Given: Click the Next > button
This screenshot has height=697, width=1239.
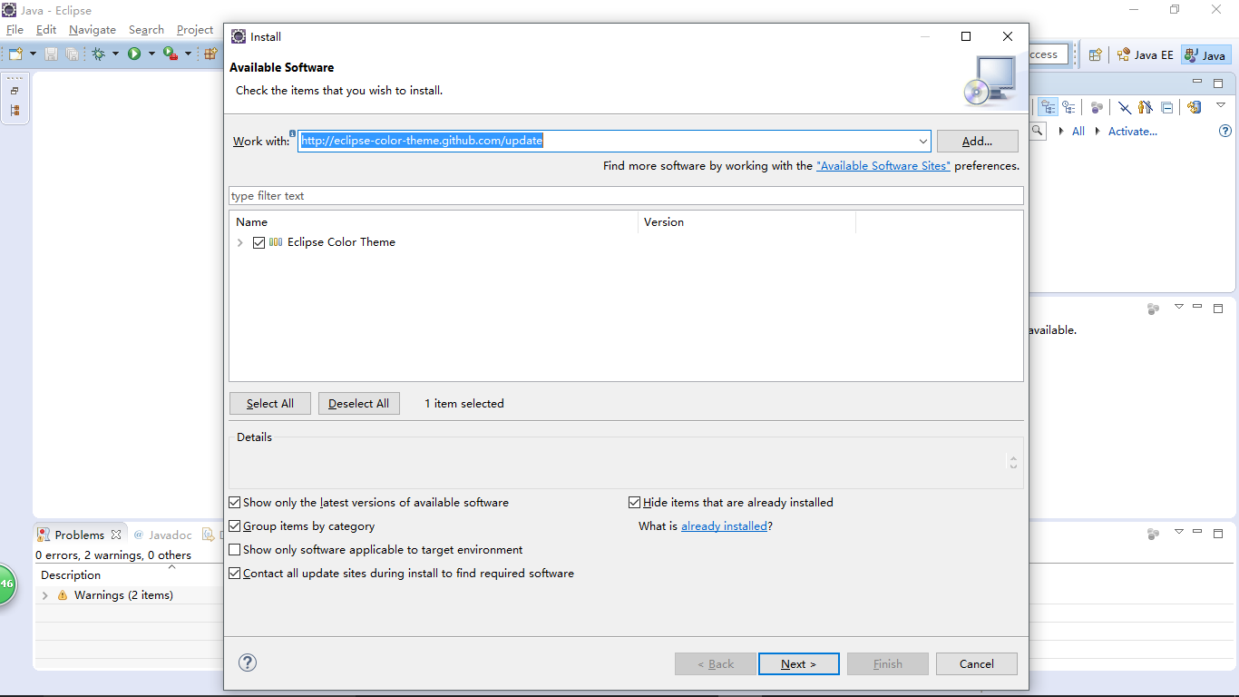Looking at the screenshot, I should pos(798,663).
